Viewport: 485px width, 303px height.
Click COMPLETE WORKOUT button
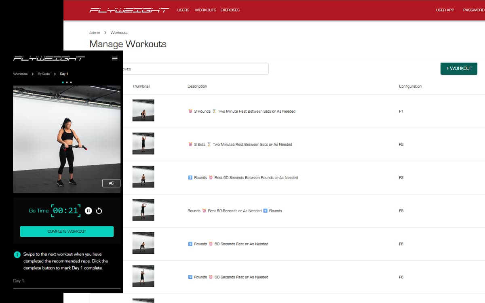(x=67, y=231)
